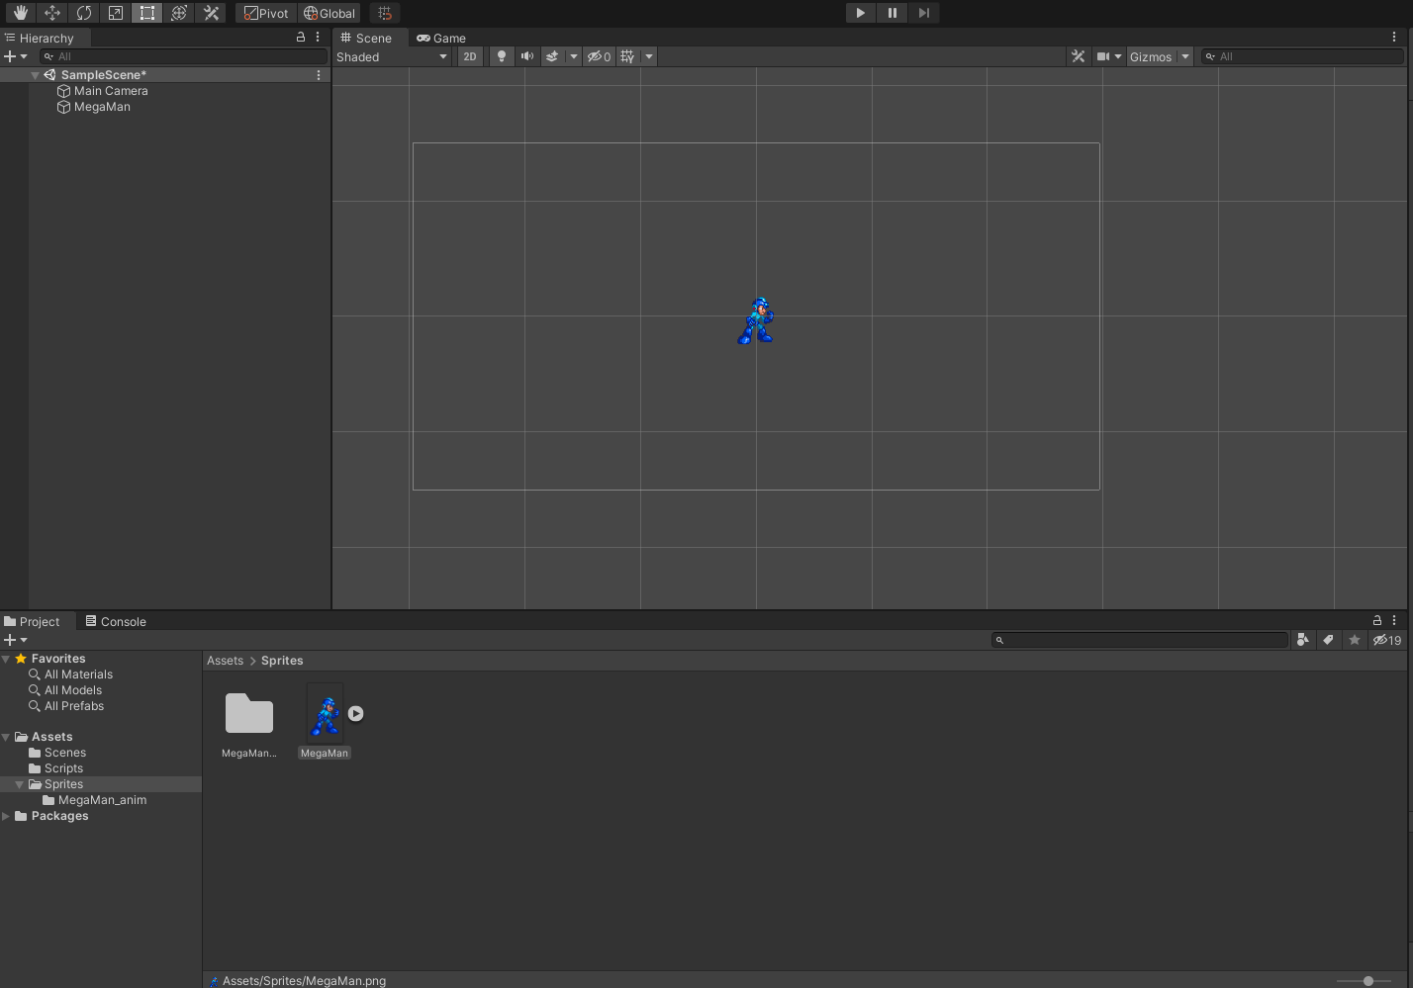Open Scene camera settings
The width and height of the screenshot is (1413, 988).
(1109, 56)
